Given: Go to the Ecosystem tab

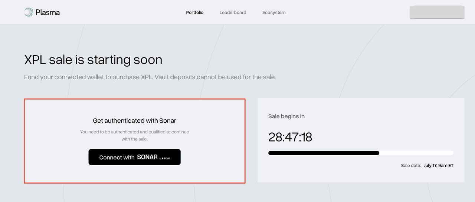Looking at the screenshot, I should [x=274, y=13].
